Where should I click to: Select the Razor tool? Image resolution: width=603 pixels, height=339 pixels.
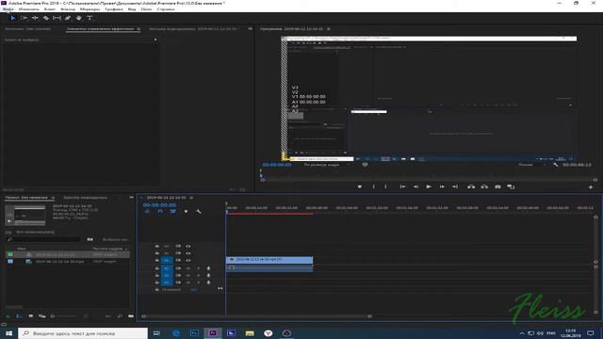46,18
